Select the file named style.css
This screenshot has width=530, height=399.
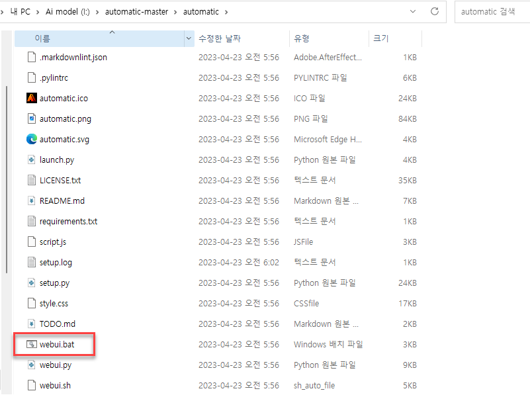tap(54, 304)
